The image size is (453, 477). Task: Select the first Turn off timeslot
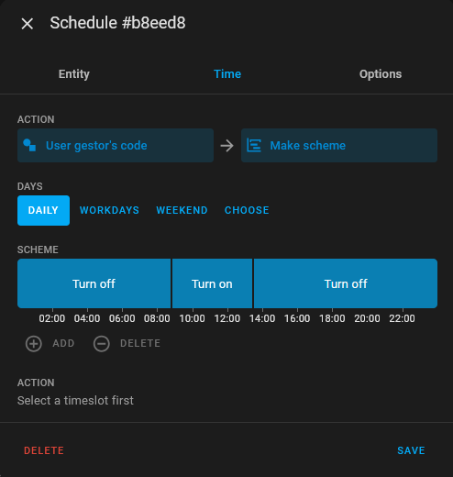(x=94, y=283)
